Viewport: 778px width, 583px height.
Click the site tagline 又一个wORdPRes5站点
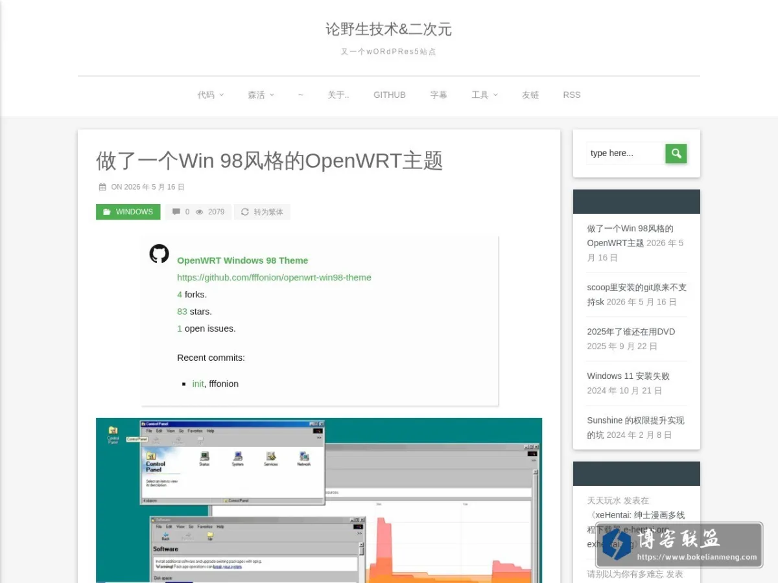point(388,51)
